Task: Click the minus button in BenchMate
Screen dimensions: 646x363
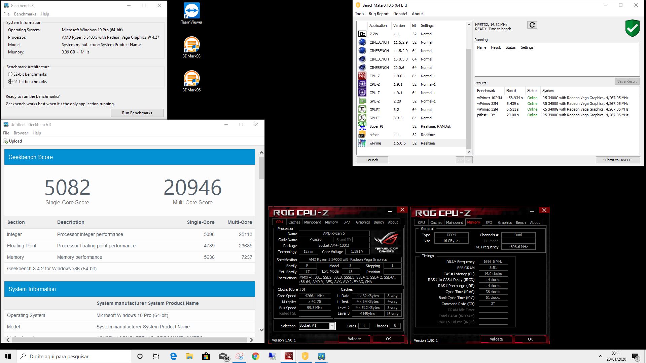Action: [x=468, y=160]
